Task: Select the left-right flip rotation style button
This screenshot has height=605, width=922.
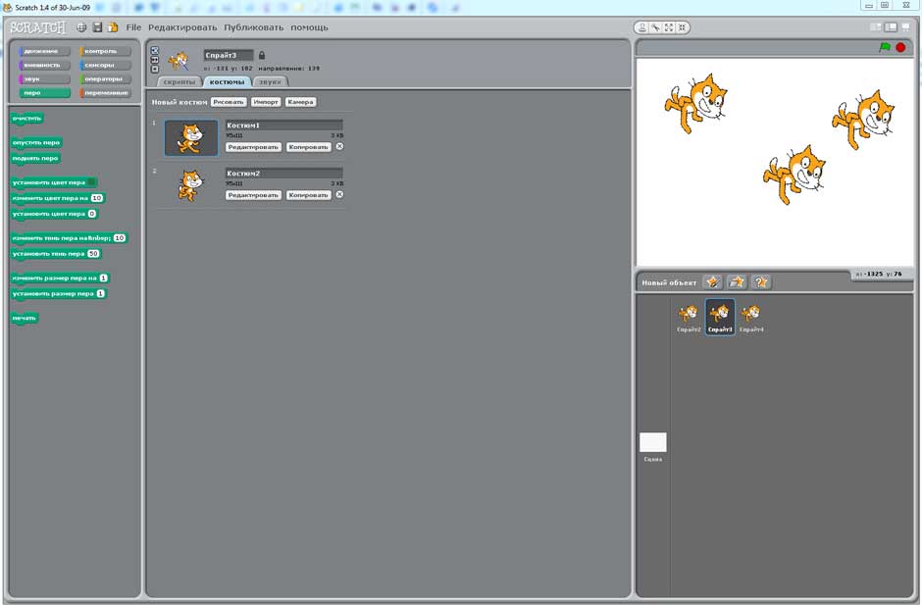Action: click(154, 59)
